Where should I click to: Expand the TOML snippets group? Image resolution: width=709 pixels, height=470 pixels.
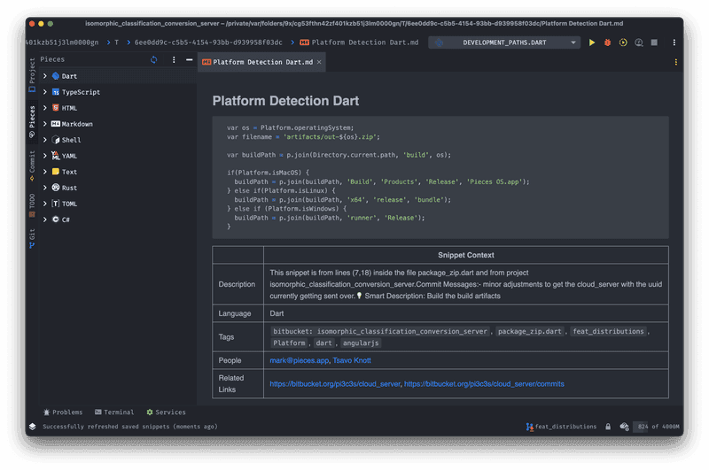pyautogui.click(x=45, y=204)
